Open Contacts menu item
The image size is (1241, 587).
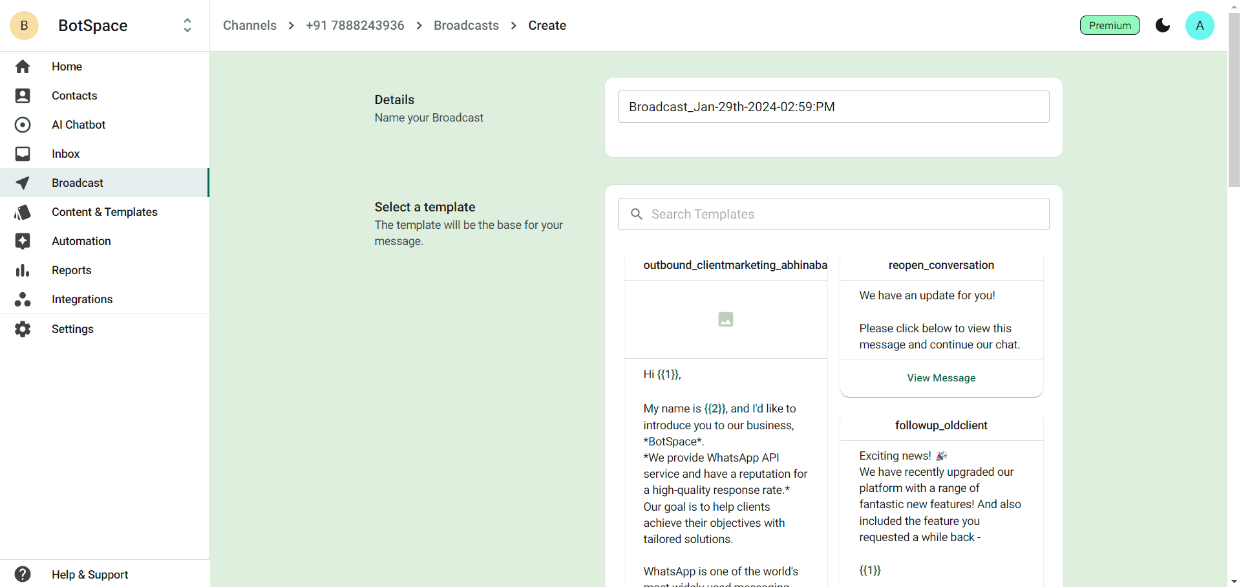coord(105,96)
